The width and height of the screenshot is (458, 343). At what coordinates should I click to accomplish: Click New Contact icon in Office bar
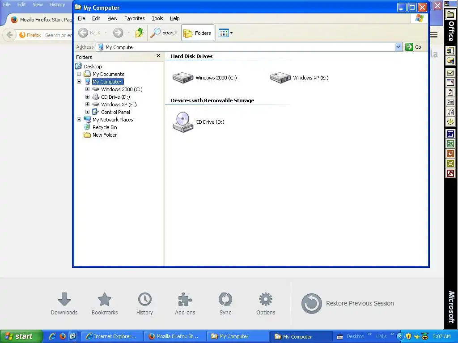450,102
